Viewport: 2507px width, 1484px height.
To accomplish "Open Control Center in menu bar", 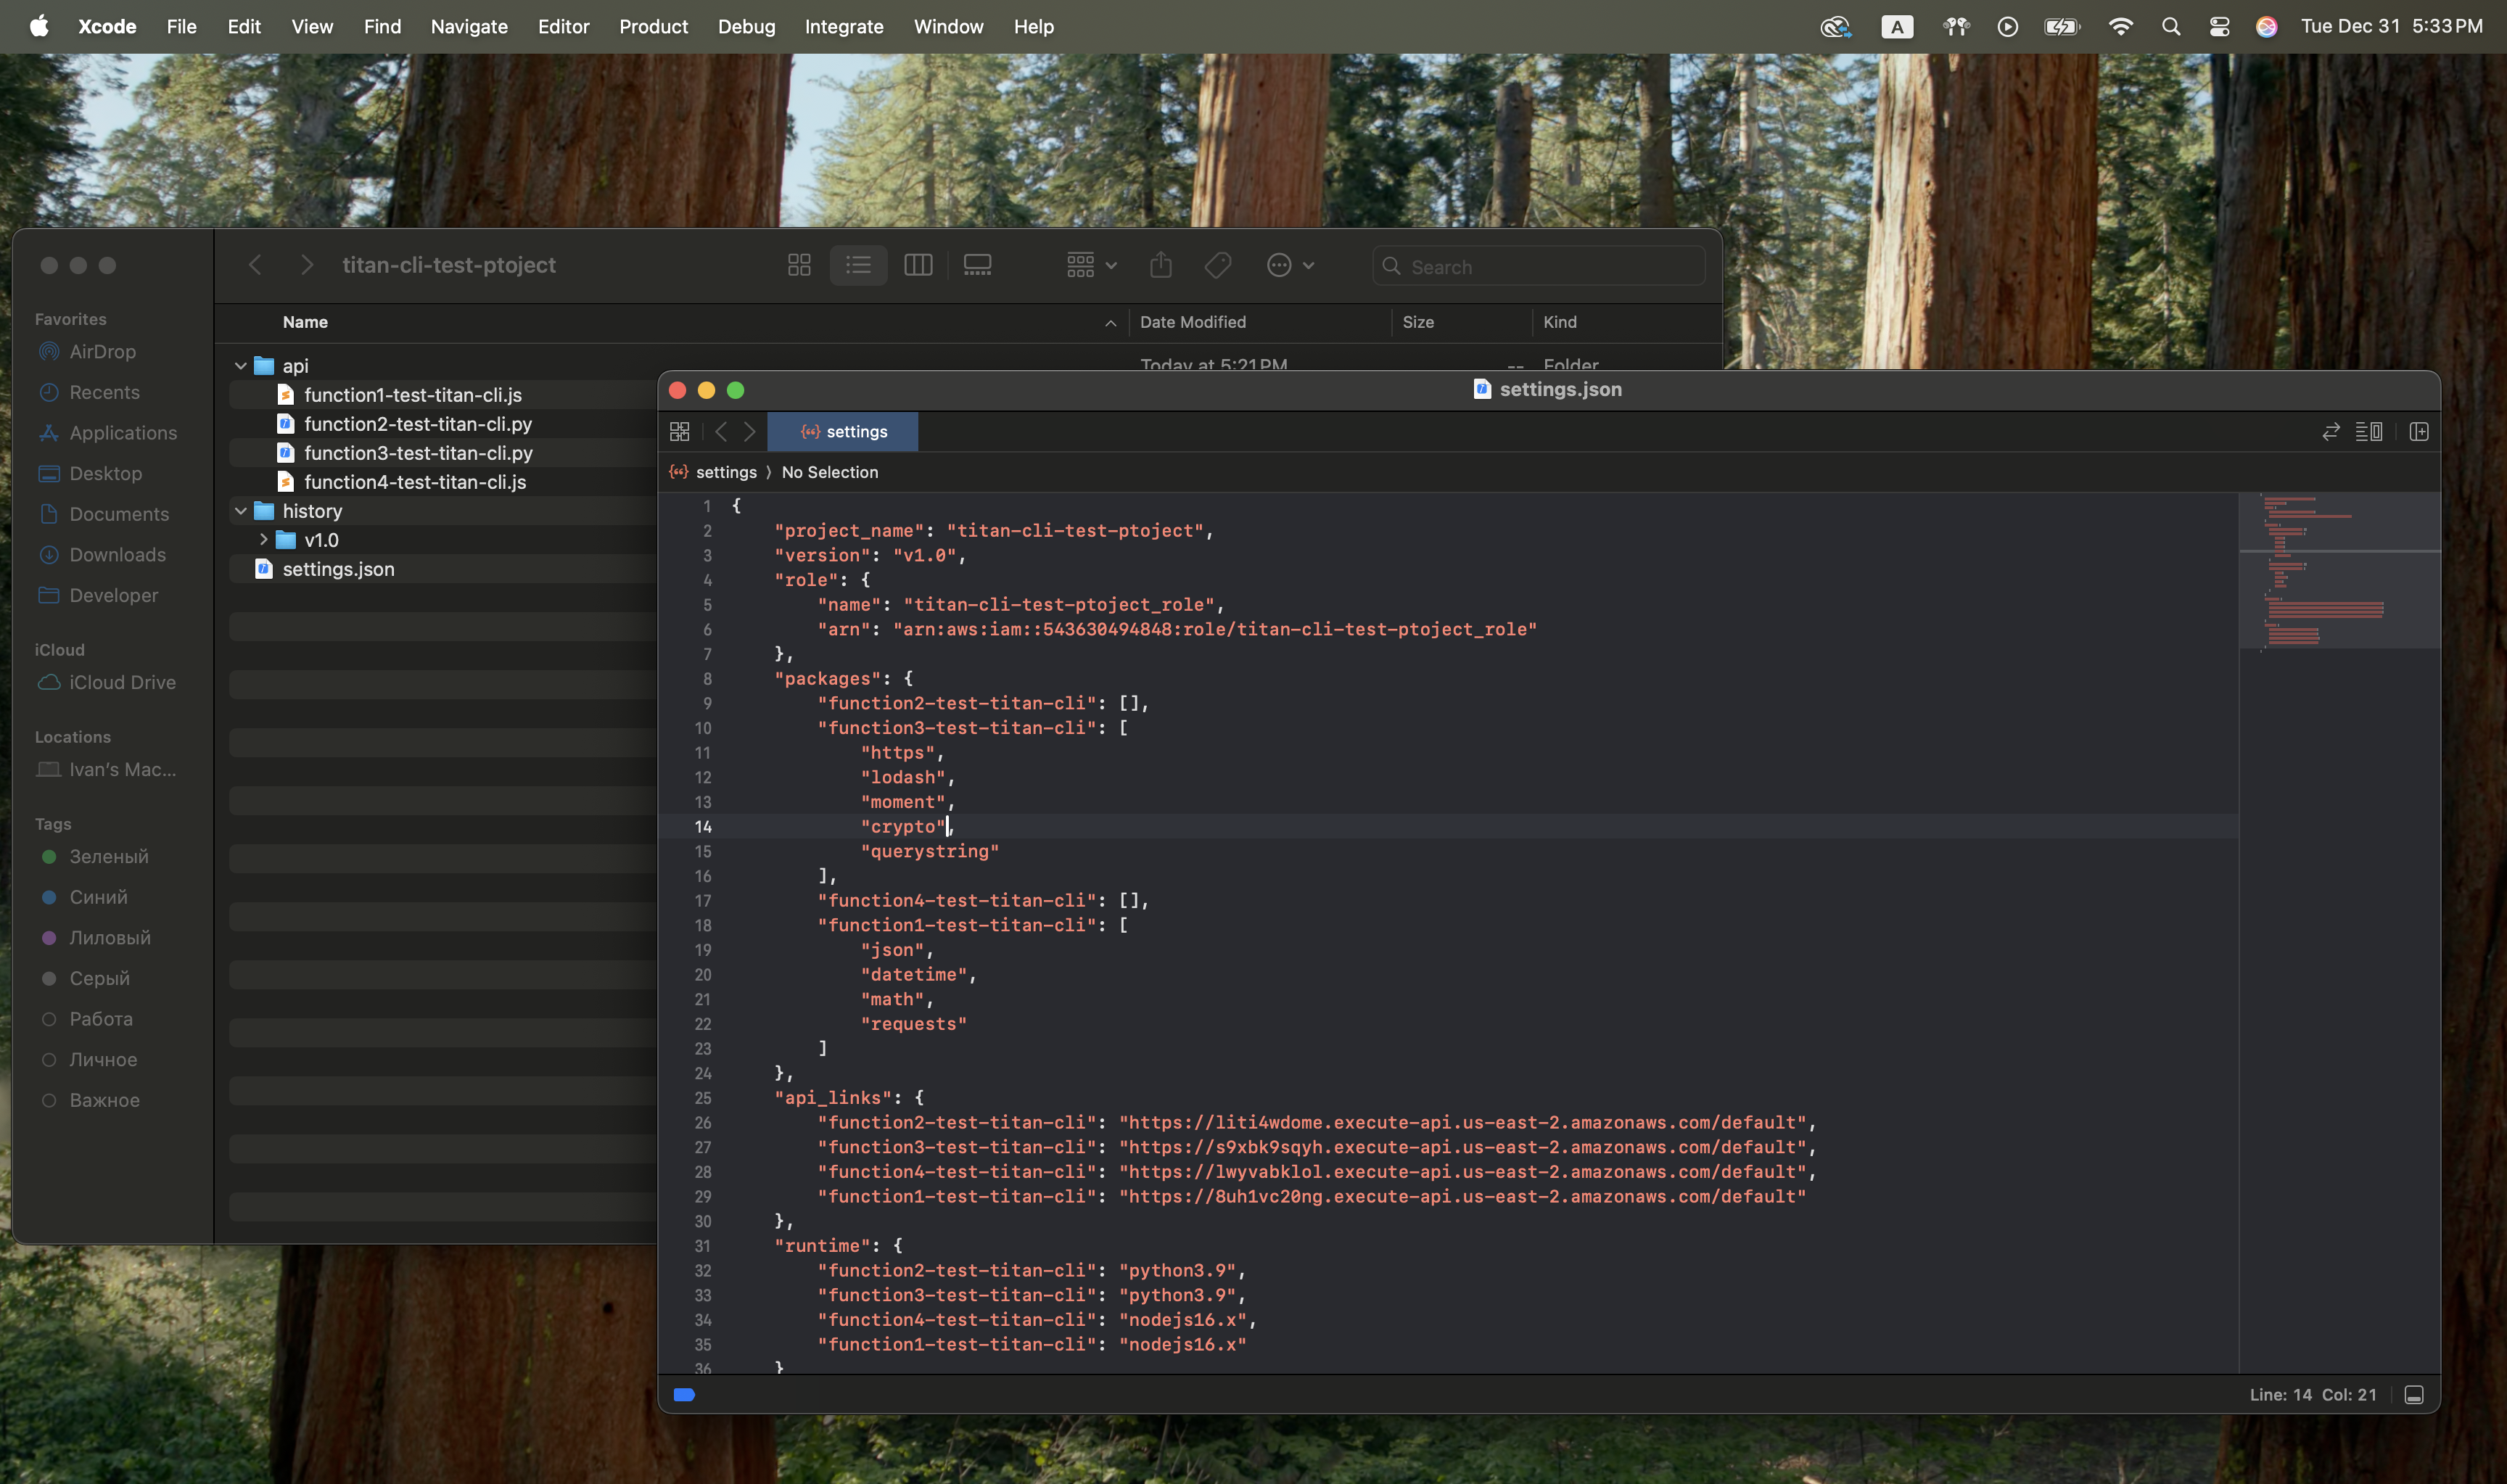I will click(2219, 27).
